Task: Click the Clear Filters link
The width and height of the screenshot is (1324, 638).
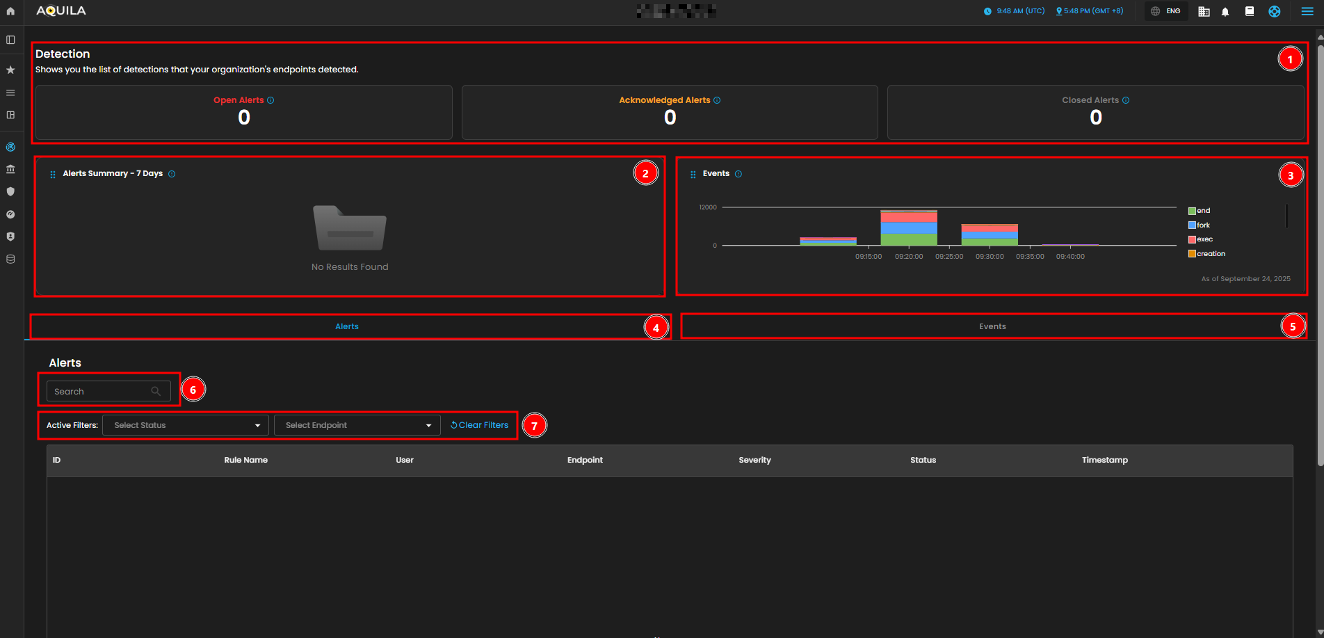Action: [x=480, y=425]
